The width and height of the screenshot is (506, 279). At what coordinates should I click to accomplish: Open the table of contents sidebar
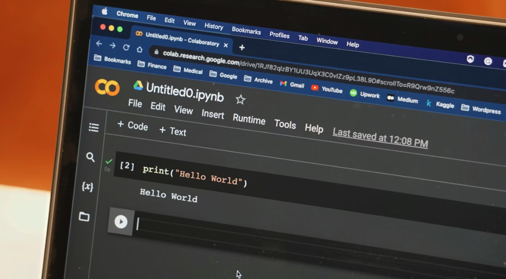(93, 127)
